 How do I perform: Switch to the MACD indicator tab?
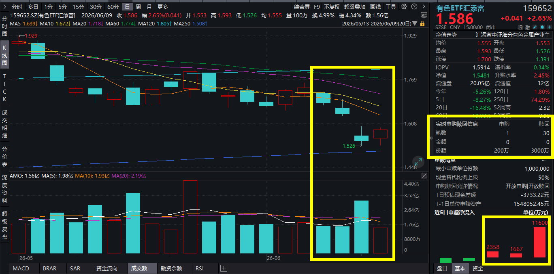[21, 268]
